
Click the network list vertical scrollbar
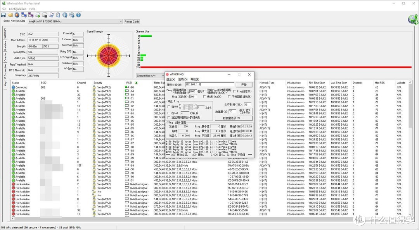tap(411, 148)
